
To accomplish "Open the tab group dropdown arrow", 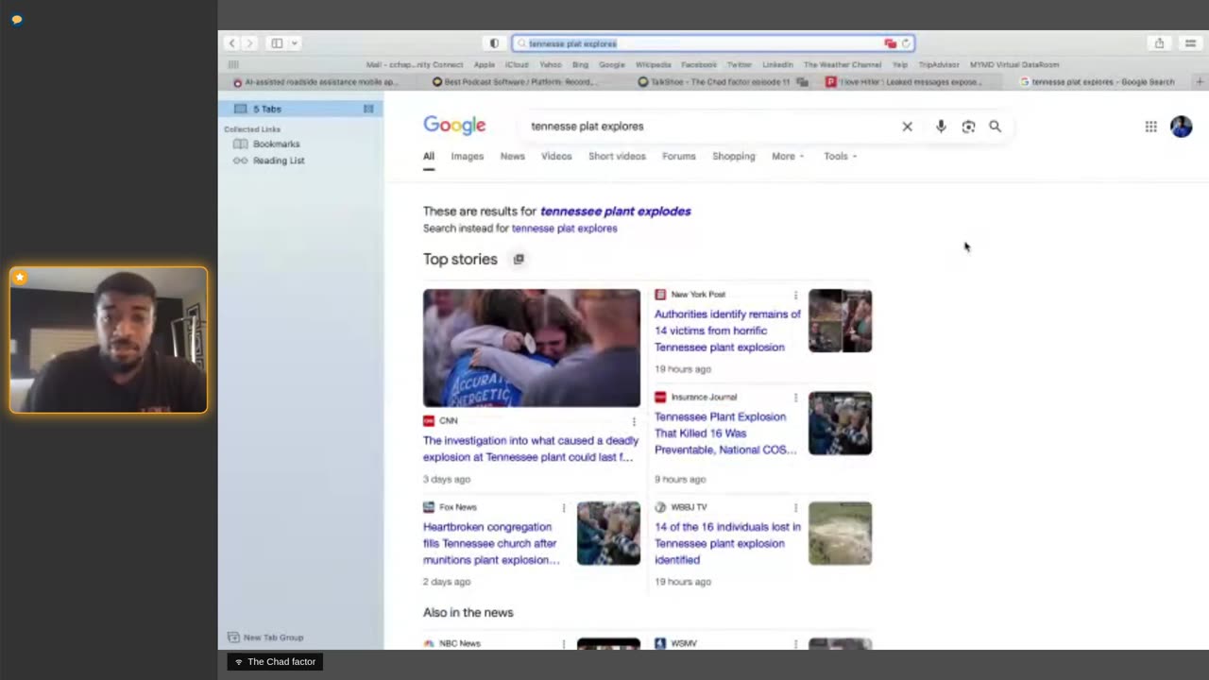I will 295,43.
